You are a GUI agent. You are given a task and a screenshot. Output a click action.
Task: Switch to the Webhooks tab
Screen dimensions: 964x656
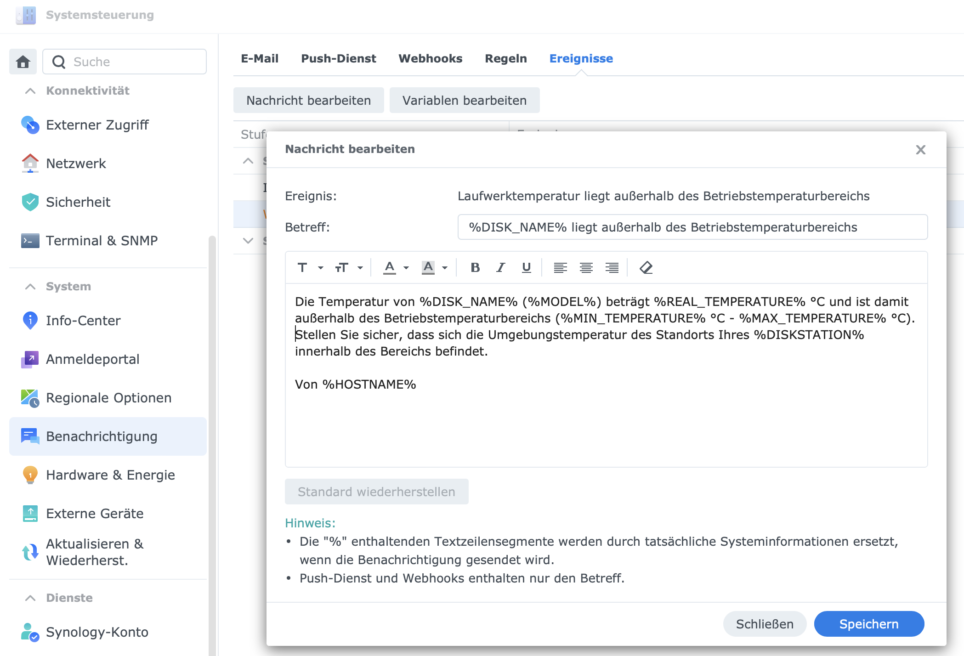(x=430, y=58)
